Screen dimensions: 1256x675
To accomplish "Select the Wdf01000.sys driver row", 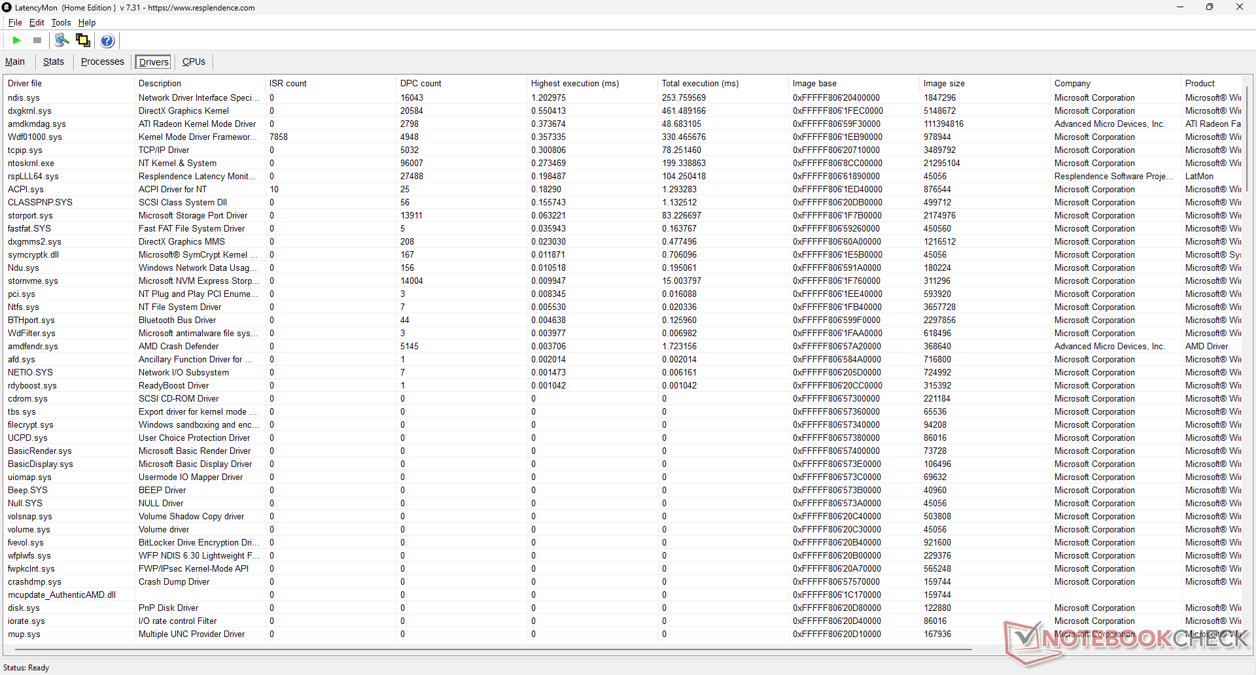I will click(623, 137).
